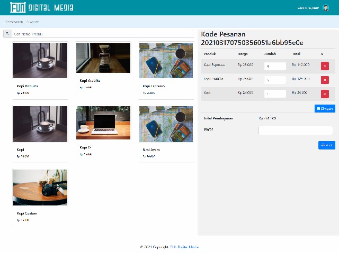Remove Kopi Arabika row with red X
Image resolution: width=339 pixels, height=253 pixels.
point(325,80)
